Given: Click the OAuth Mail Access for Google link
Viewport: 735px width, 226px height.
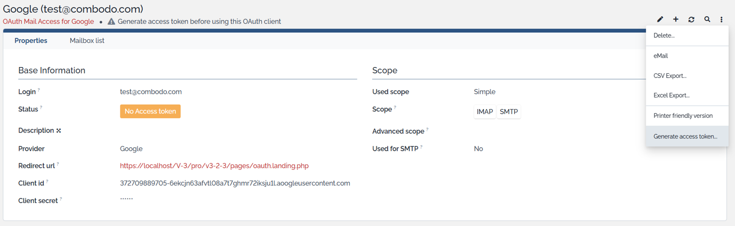Looking at the screenshot, I should (48, 22).
